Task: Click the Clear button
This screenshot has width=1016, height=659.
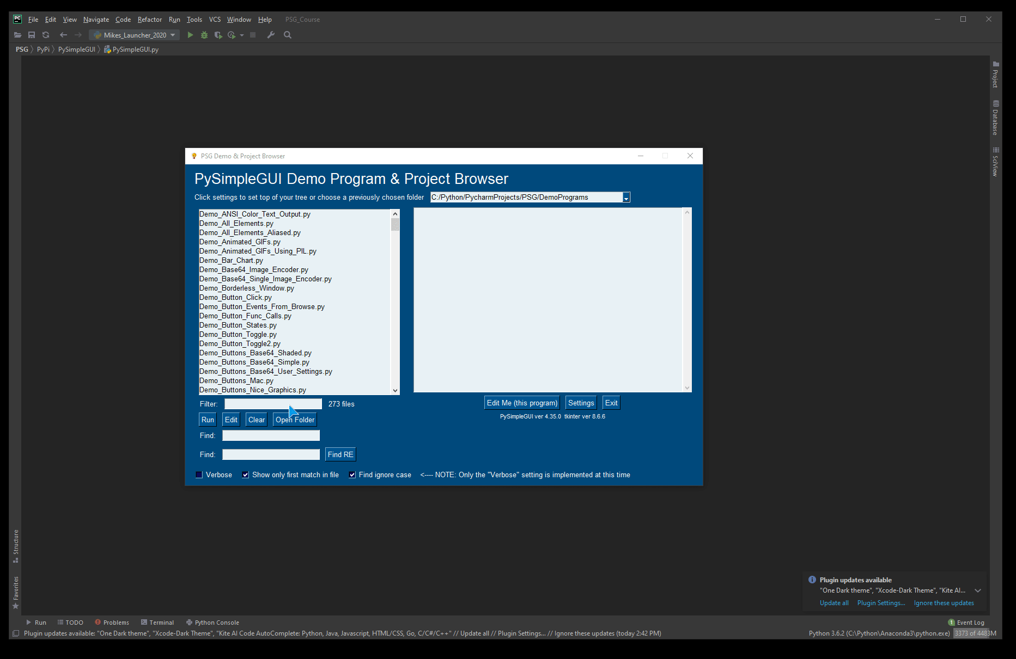Action: click(257, 420)
